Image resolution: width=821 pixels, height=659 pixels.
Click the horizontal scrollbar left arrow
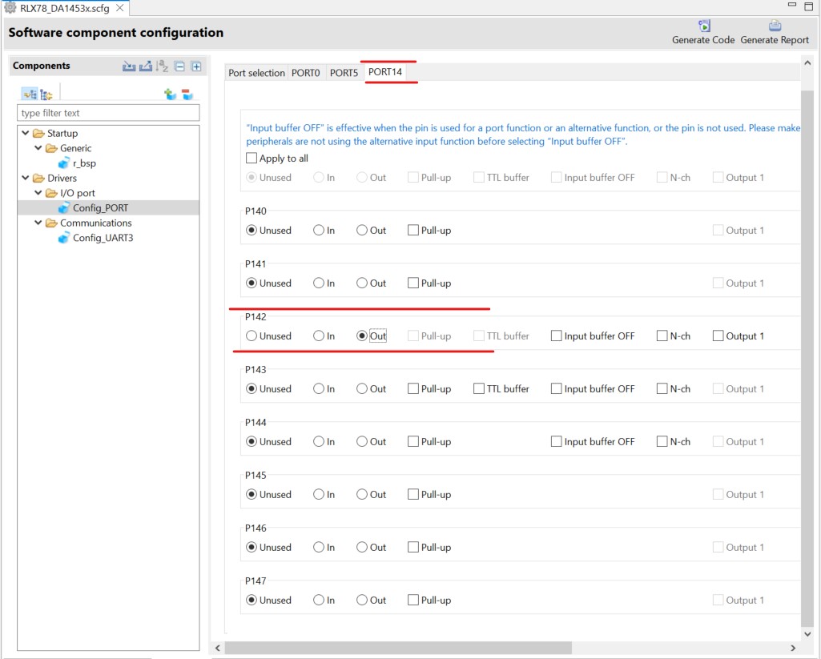coord(218,648)
